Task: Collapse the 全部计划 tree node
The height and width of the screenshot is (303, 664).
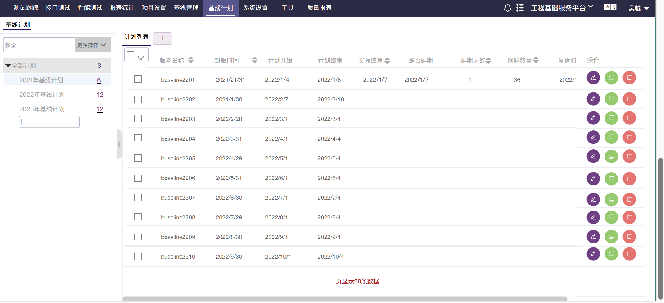Action: coord(8,66)
